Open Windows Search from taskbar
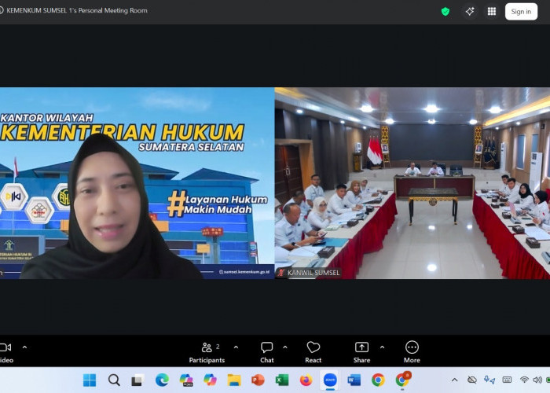Image resolution: width=550 pixels, height=393 pixels. click(114, 380)
